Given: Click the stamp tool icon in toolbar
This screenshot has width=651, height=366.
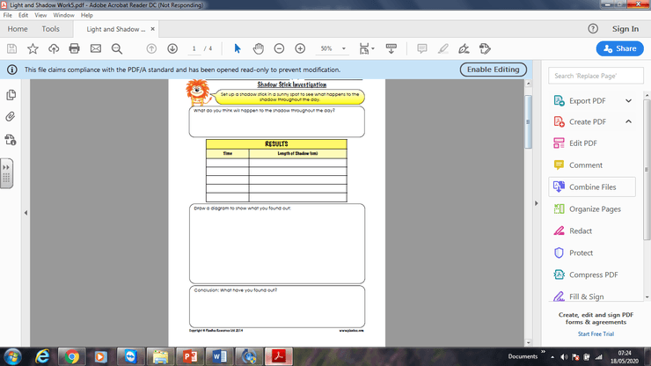Looking at the screenshot, I should pyautogui.click(x=485, y=48).
